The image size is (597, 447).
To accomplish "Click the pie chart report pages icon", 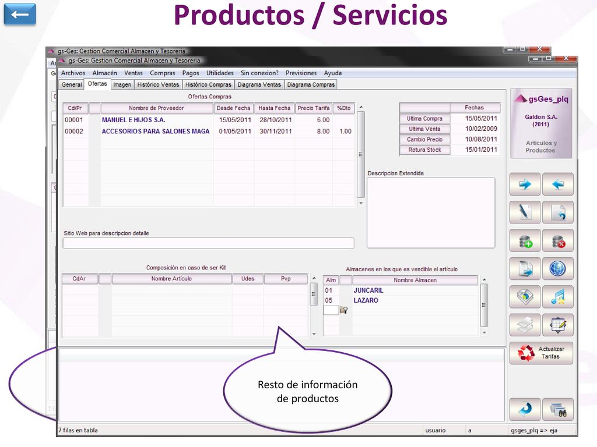I will [x=525, y=296].
